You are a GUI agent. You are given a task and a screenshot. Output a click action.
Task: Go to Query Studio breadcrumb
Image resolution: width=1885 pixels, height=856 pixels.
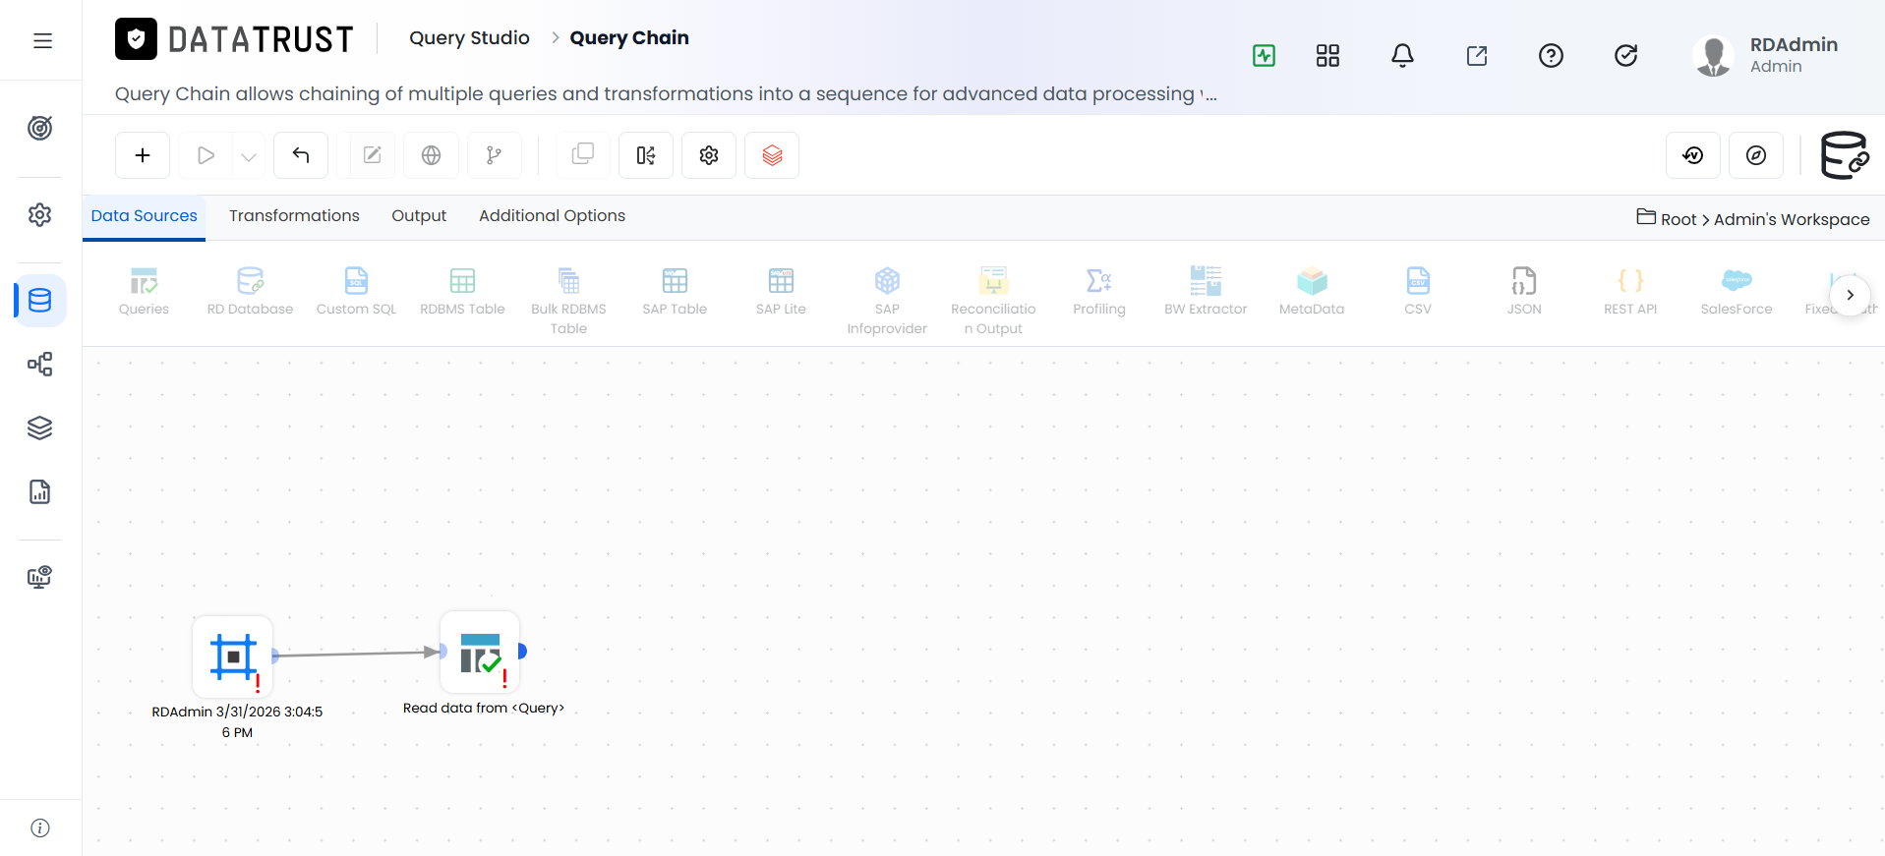[x=469, y=37]
